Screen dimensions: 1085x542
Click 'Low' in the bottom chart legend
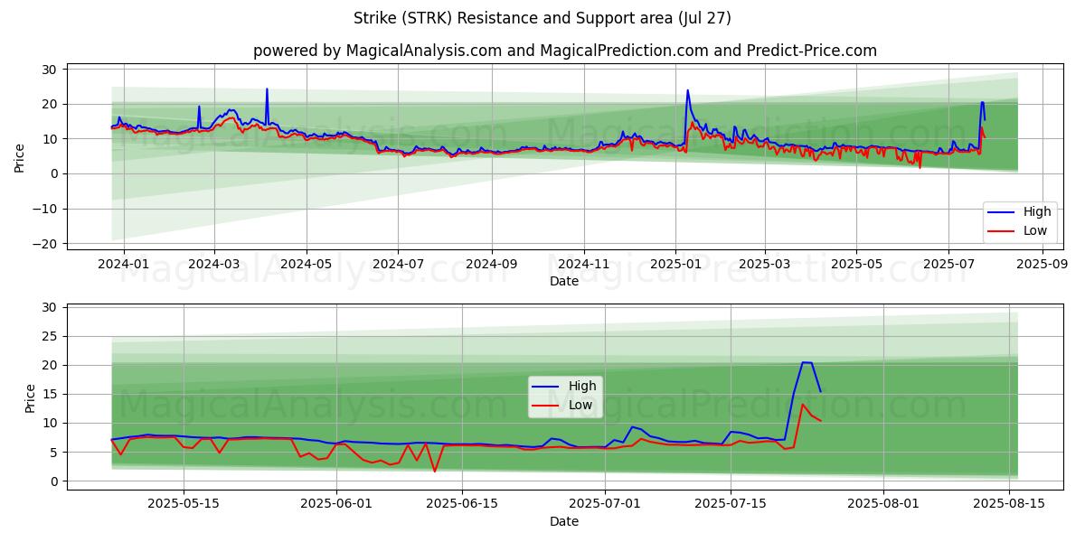point(580,405)
